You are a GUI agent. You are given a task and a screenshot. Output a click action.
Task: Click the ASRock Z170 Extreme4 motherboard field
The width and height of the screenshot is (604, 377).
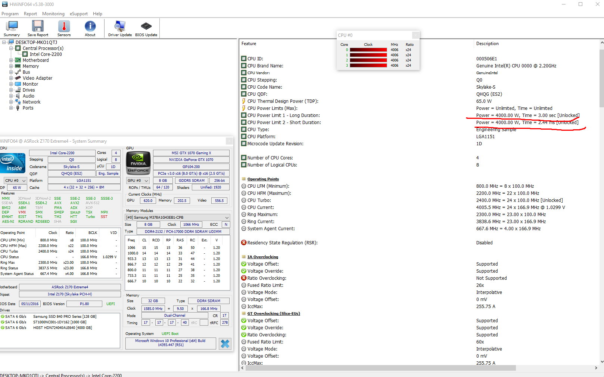point(70,287)
